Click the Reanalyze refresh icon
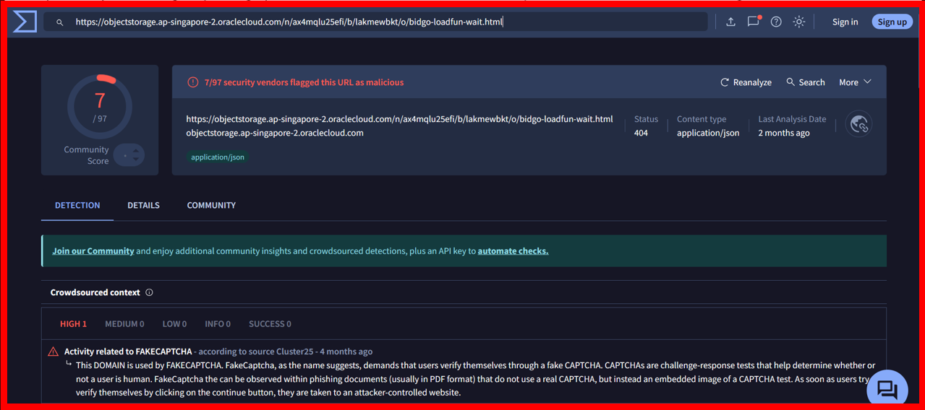925x410 pixels. (x=725, y=82)
